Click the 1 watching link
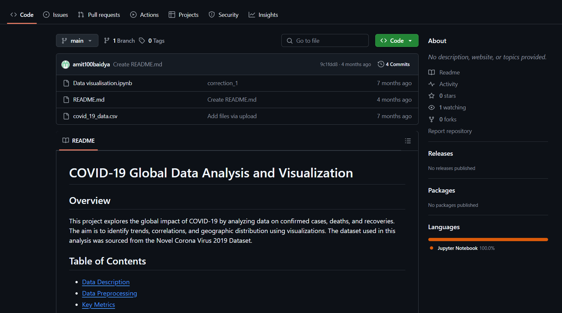Screen dimensions: 562x313 click(447, 107)
